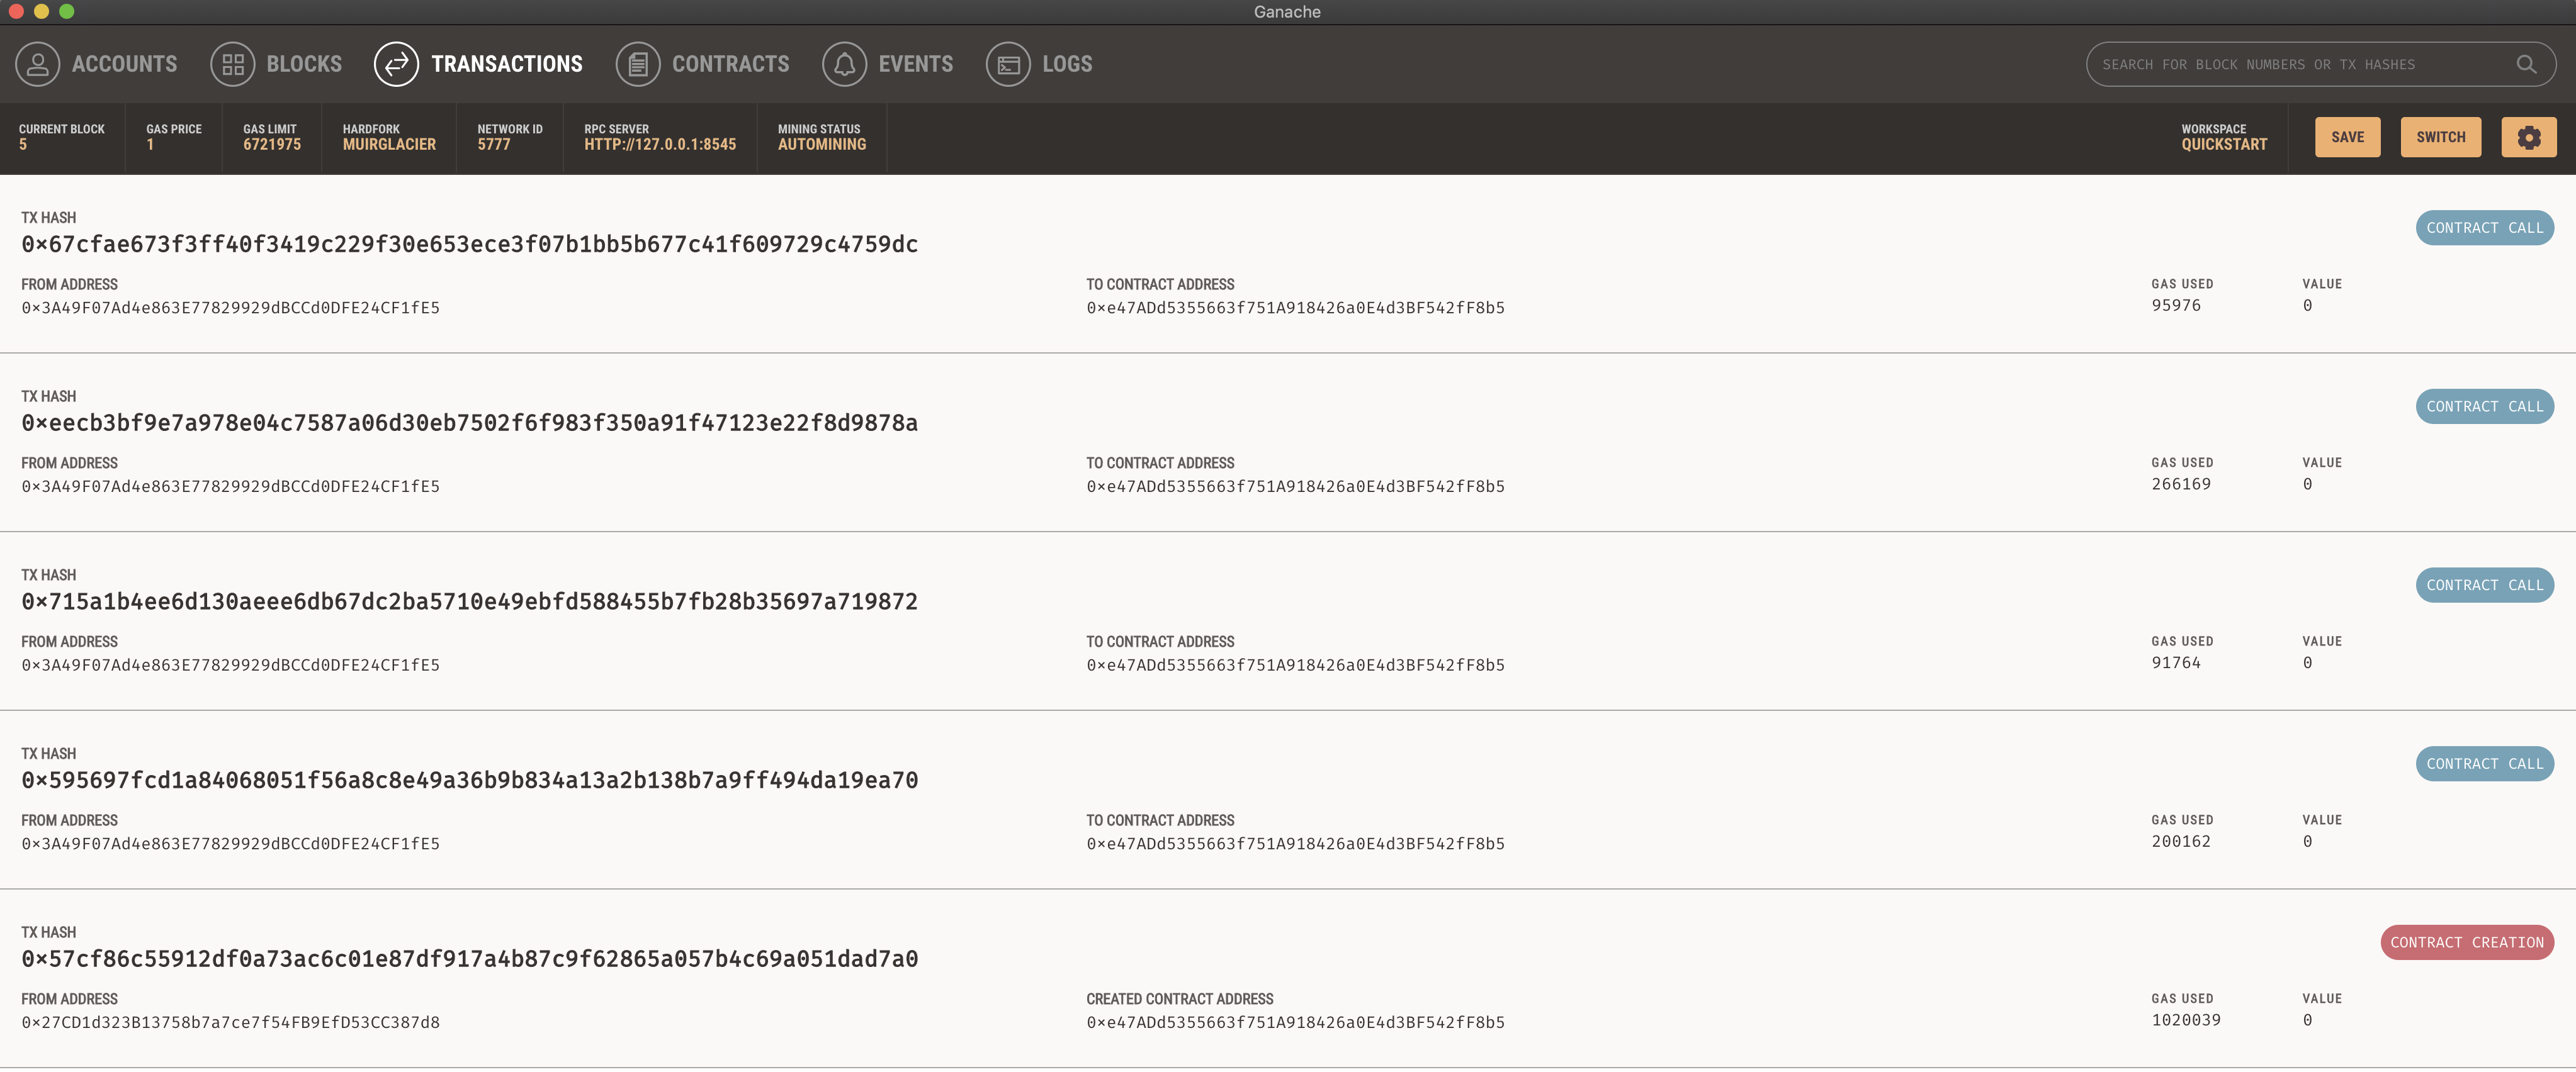Image resolution: width=2576 pixels, height=1072 pixels.
Task: Open settings with the gear icon
Action: coord(2528,137)
